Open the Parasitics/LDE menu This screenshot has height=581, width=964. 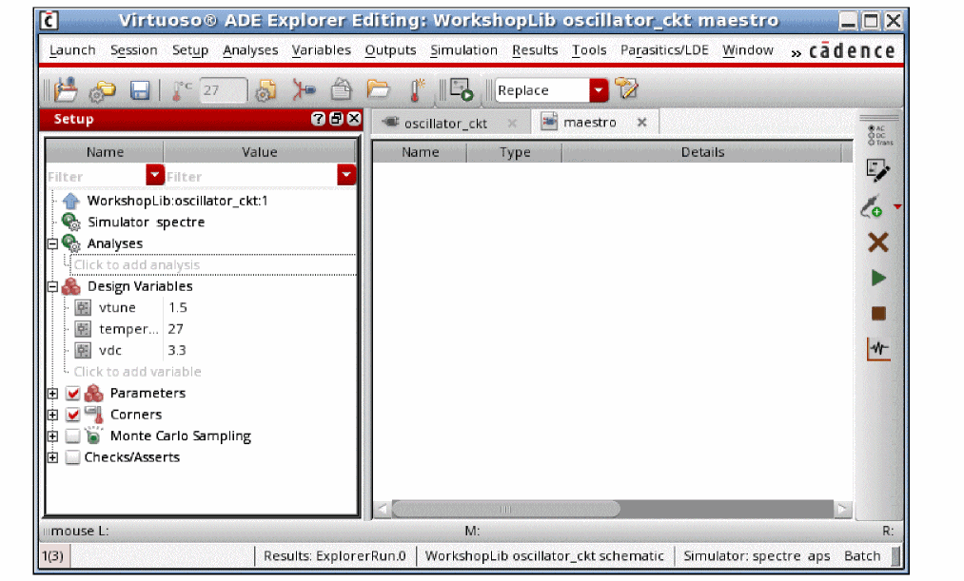pos(664,49)
